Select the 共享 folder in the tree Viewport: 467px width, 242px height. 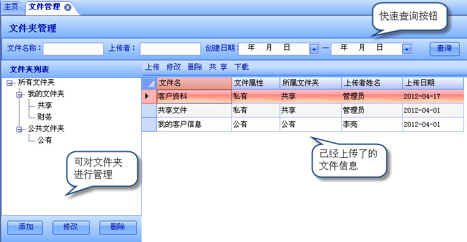point(45,105)
